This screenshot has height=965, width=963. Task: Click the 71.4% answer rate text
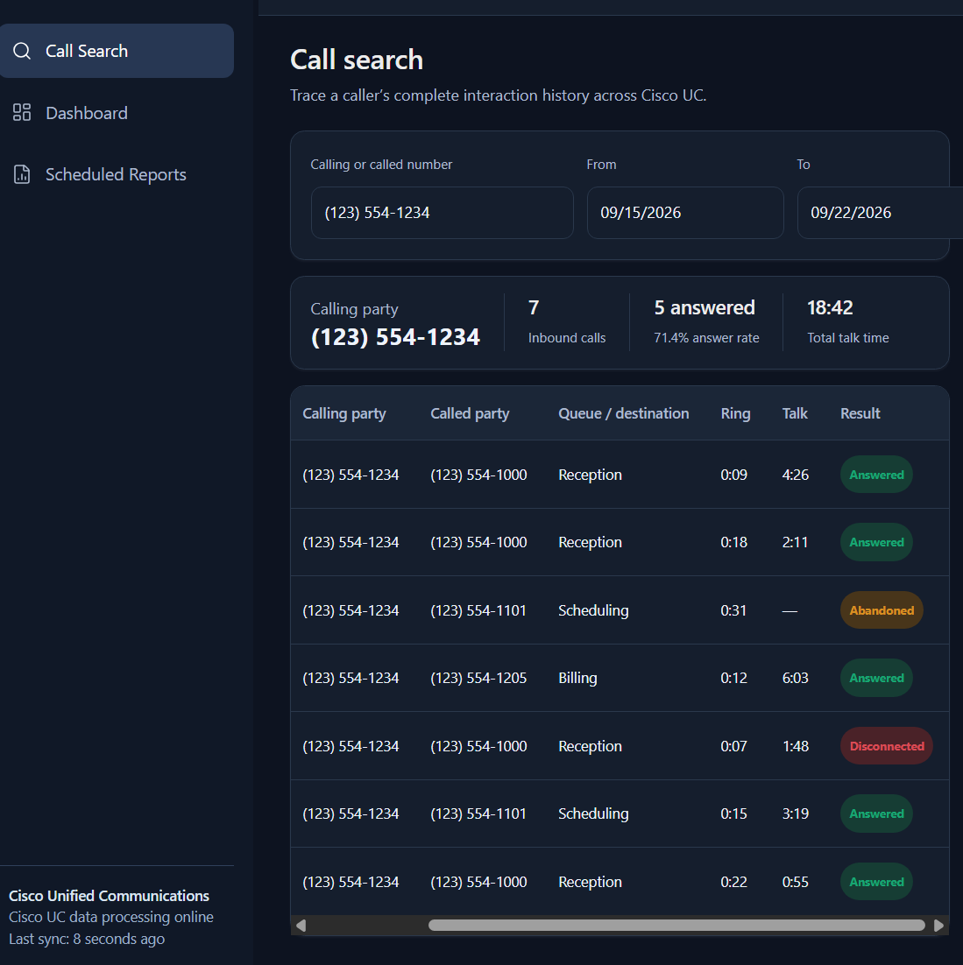pyautogui.click(x=706, y=338)
